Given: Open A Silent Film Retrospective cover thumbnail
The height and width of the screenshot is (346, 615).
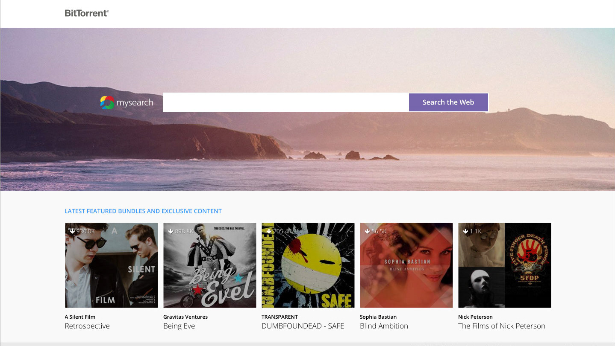Looking at the screenshot, I should 112,265.
